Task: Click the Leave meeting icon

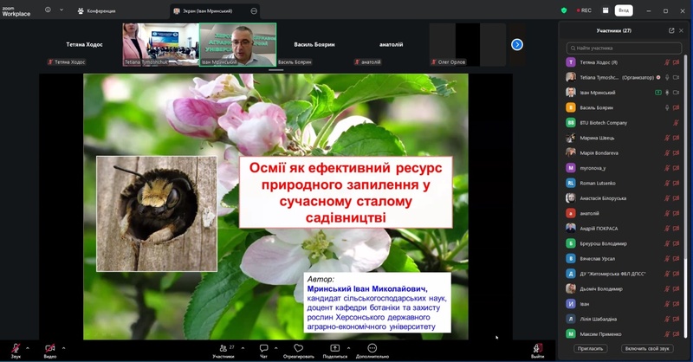Action: tap(537, 348)
